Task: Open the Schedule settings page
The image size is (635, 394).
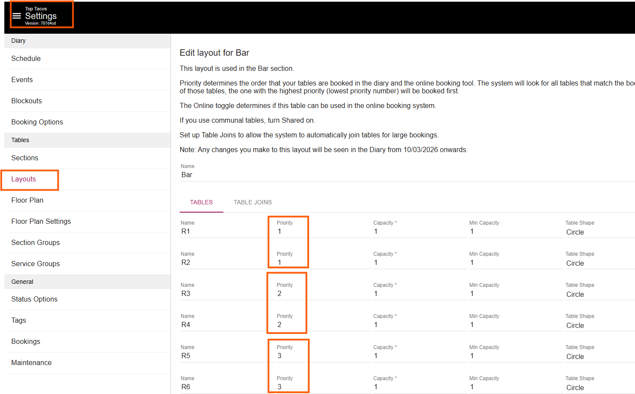Action: pyautogui.click(x=26, y=59)
